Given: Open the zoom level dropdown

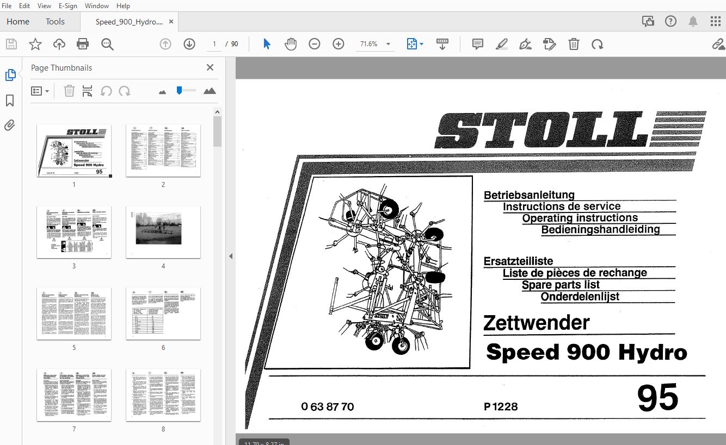Looking at the screenshot, I should pos(388,44).
